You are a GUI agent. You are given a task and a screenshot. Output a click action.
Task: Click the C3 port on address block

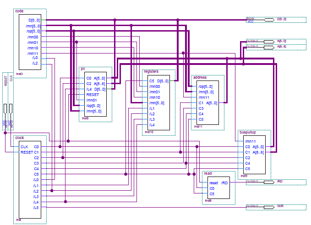tap(201, 108)
